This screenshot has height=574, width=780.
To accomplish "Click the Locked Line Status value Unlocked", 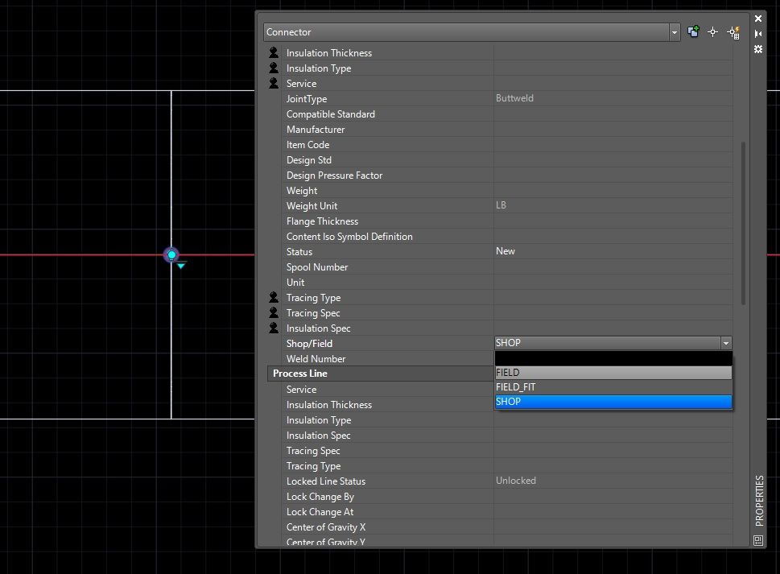I will coord(516,481).
